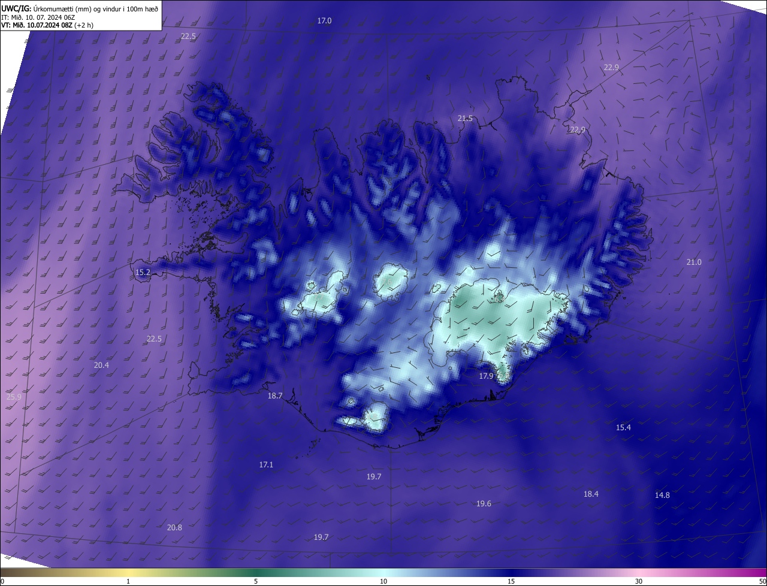Click the 15 tick label on the color scale

pos(511,582)
